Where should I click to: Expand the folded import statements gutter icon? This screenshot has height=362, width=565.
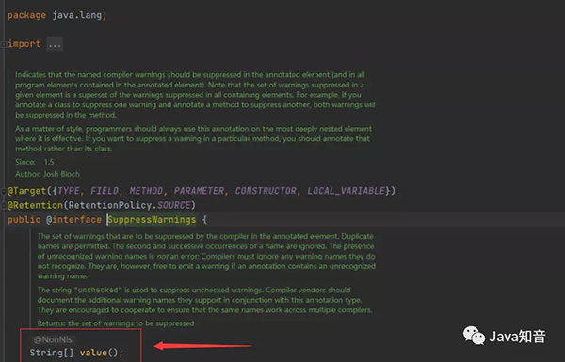pos(3,44)
